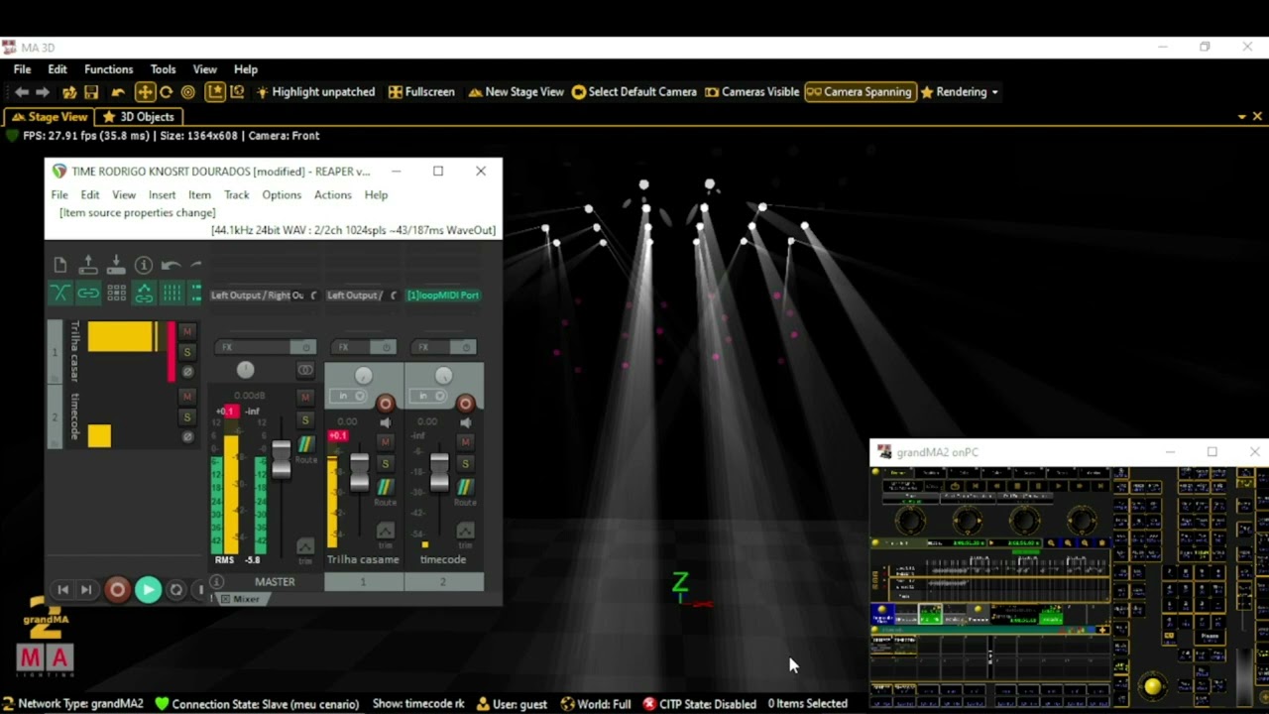This screenshot has width=1269, height=714.
Task: Click the undo arrow in REAPER toolbar
Action: [170, 265]
